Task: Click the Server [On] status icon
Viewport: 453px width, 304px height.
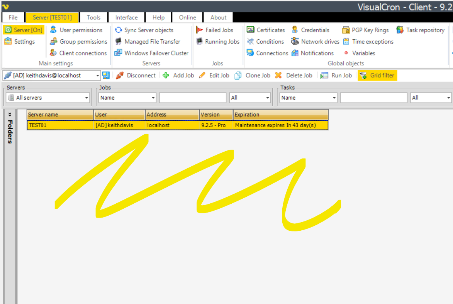Action: click(8, 30)
